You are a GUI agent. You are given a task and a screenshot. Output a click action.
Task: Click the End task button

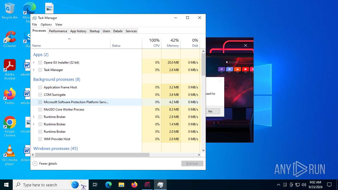point(192,164)
